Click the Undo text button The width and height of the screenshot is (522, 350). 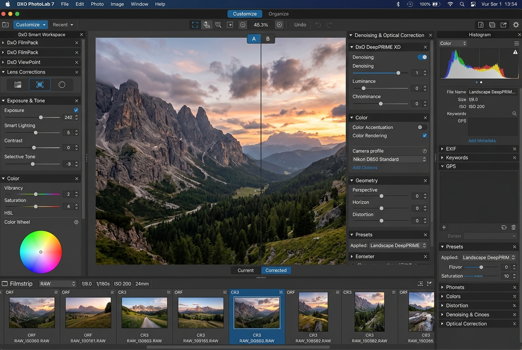[x=300, y=25]
